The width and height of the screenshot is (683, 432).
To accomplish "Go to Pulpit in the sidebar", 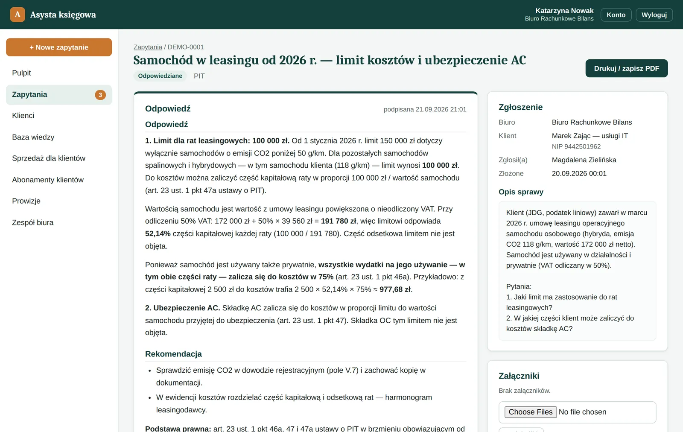I will [x=59, y=73].
